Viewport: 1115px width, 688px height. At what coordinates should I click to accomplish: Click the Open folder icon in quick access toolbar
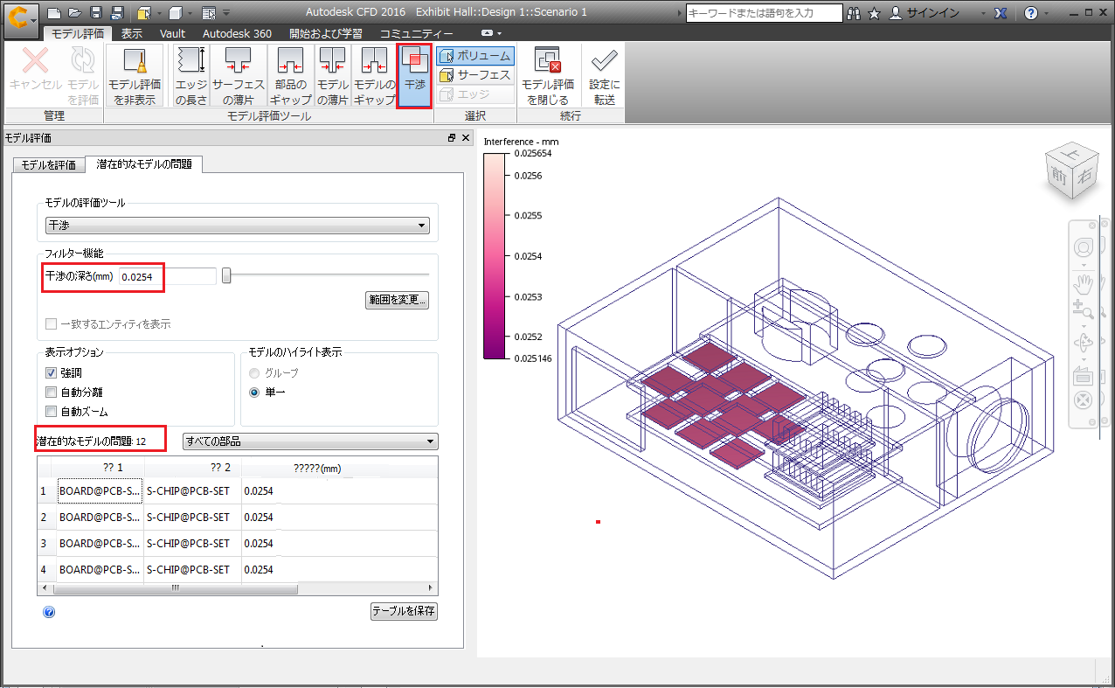click(74, 13)
